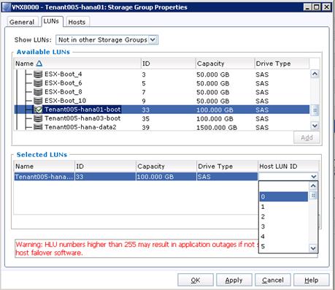Click the Apply button
The width and height of the screenshot is (335, 290).
tap(234, 280)
